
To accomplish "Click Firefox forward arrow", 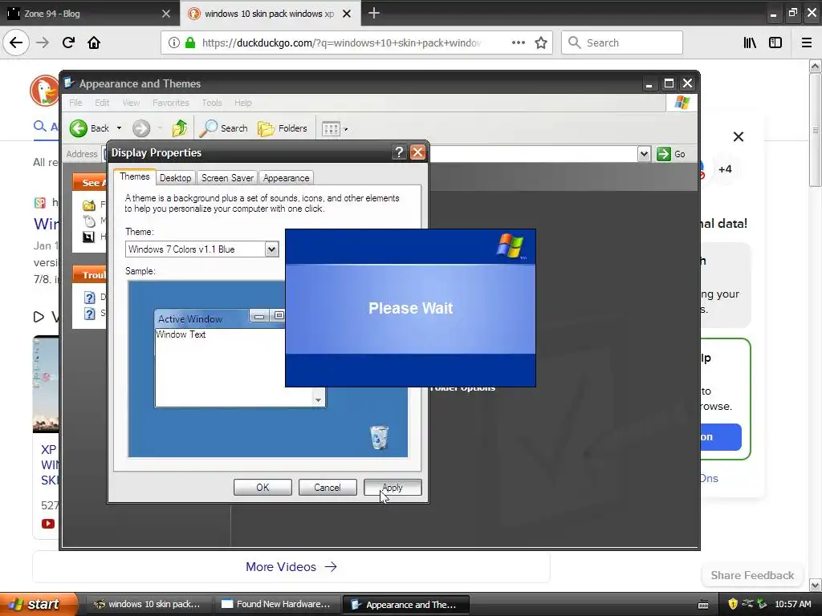I will pos(43,43).
